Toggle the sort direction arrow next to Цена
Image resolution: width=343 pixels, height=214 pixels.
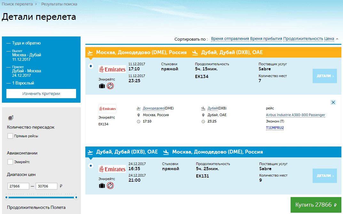click(337, 39)
